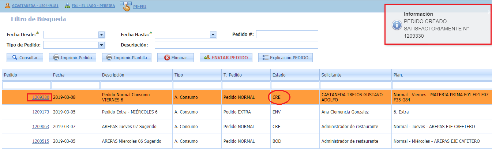The width and height of the screenshot is (492, 149).
Task: Select 'Pedido Extra - MIÉRCOLES 6' description
Action: (129, 112)
